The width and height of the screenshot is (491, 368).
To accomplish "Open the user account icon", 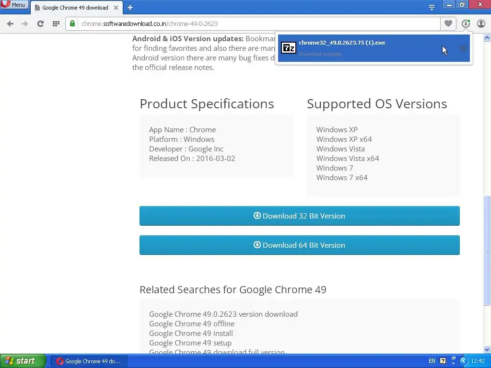I will (481, 23).
